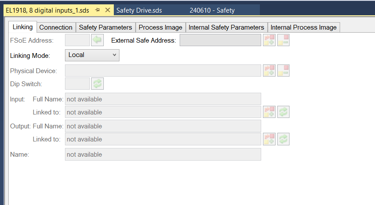
Task: Switch to the Connection tab
Action: [56, 27]
